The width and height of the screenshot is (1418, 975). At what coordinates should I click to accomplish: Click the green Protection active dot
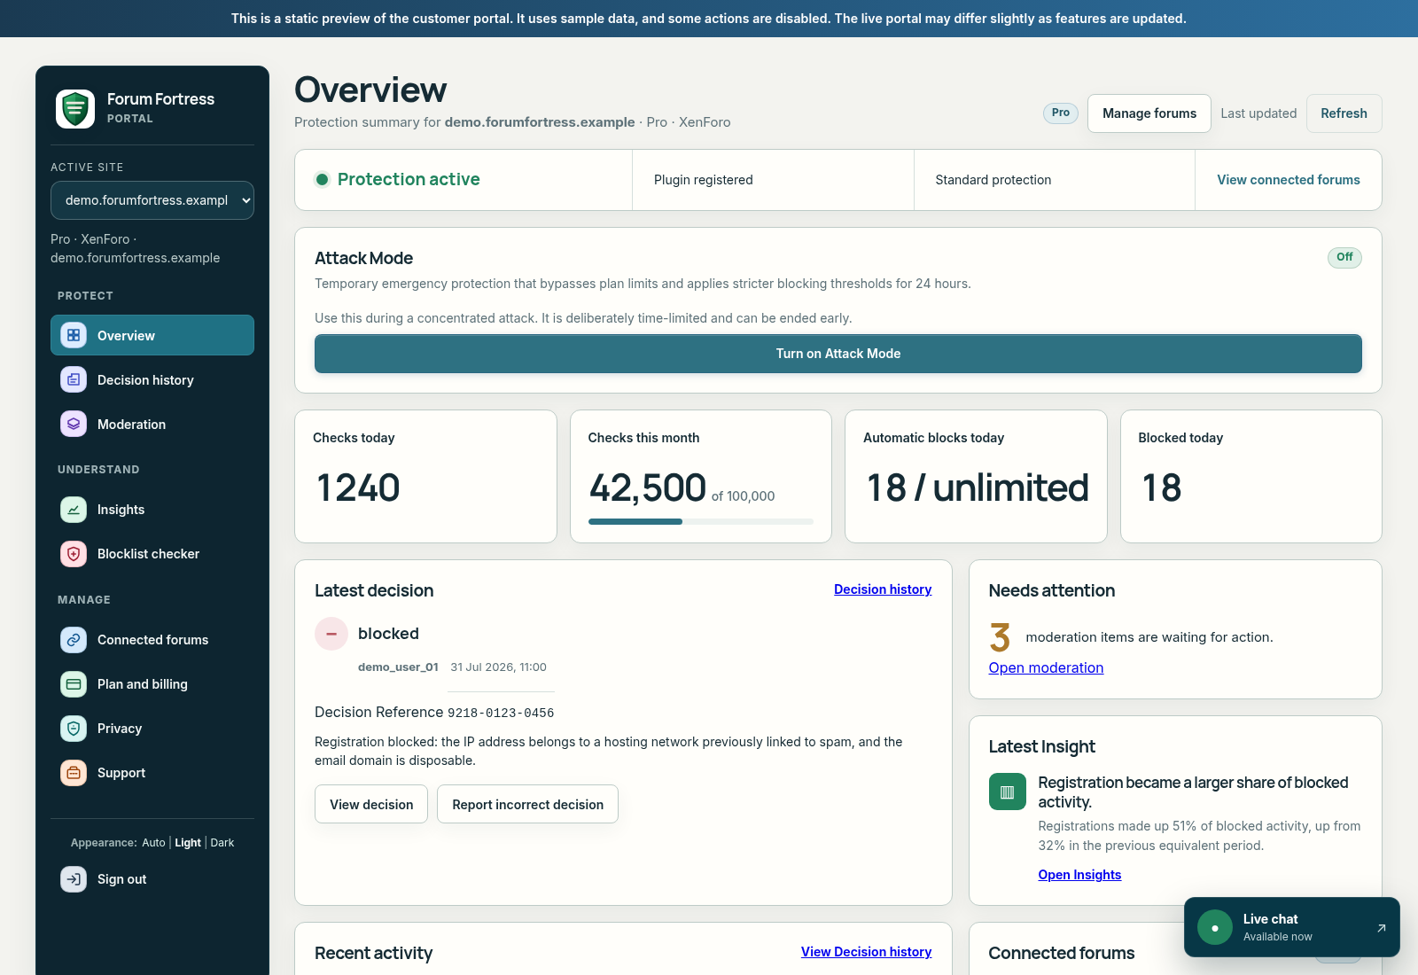tap(323, 180)
